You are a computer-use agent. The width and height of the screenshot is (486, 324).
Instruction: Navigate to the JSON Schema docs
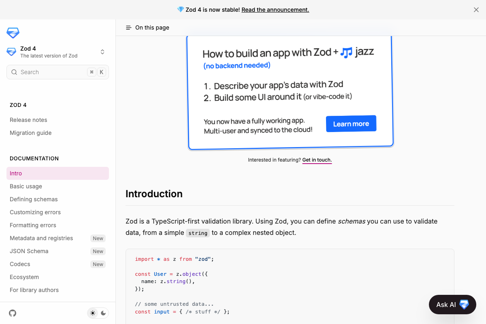[29, 251]
